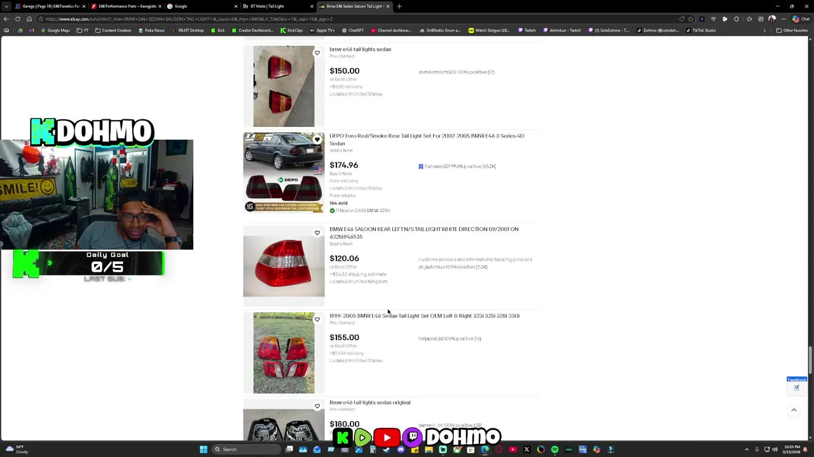The image size is (814, 457).
Task: Show more bookmarks with the overflow chevron
Action: (x=764, y=30)
